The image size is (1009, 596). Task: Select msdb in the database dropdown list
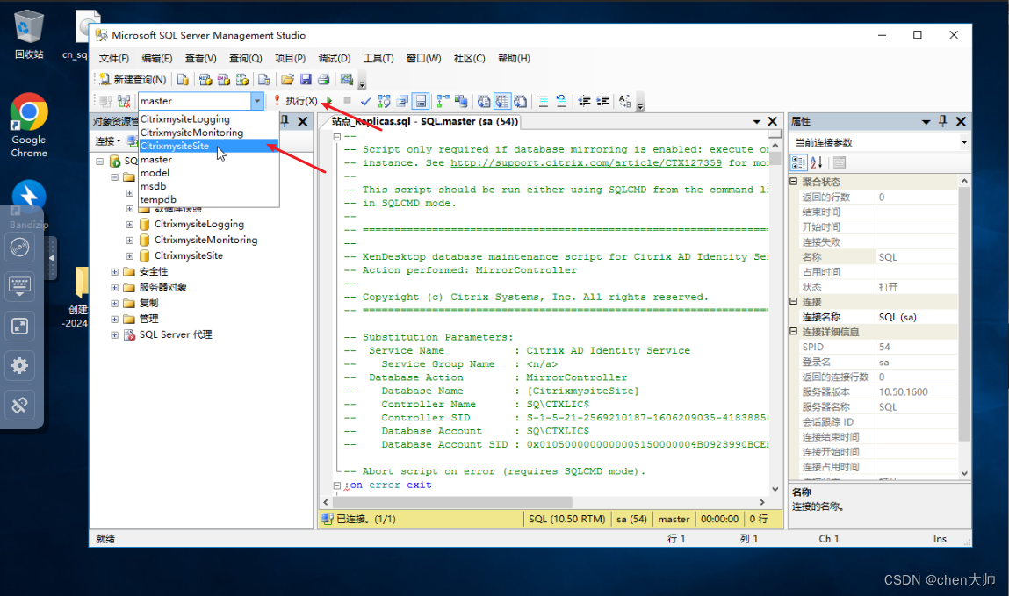(208, 186)
